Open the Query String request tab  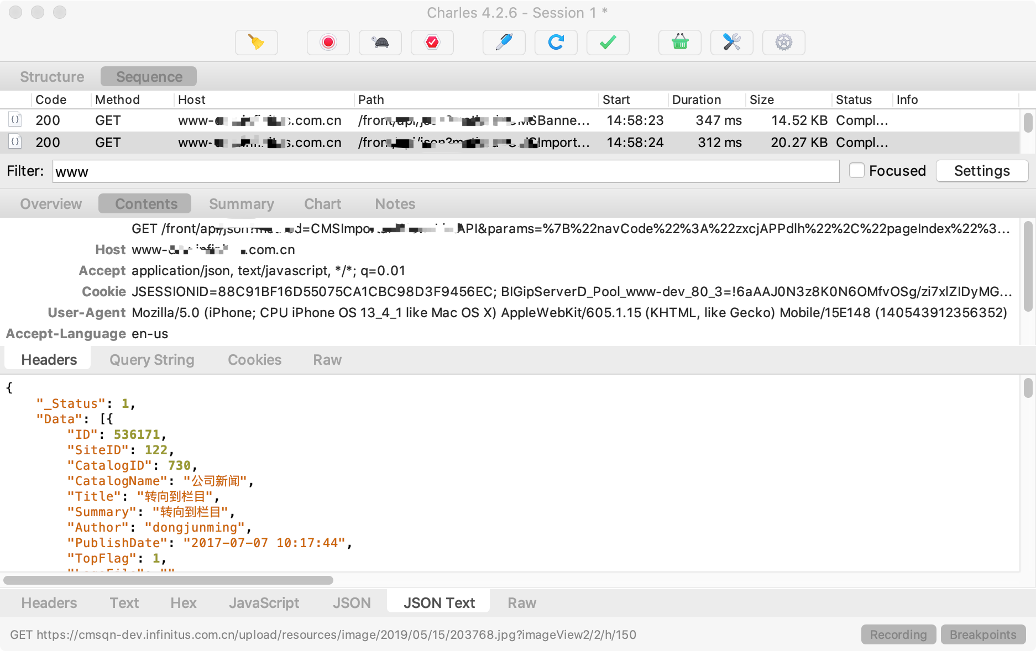coord(151,360)
